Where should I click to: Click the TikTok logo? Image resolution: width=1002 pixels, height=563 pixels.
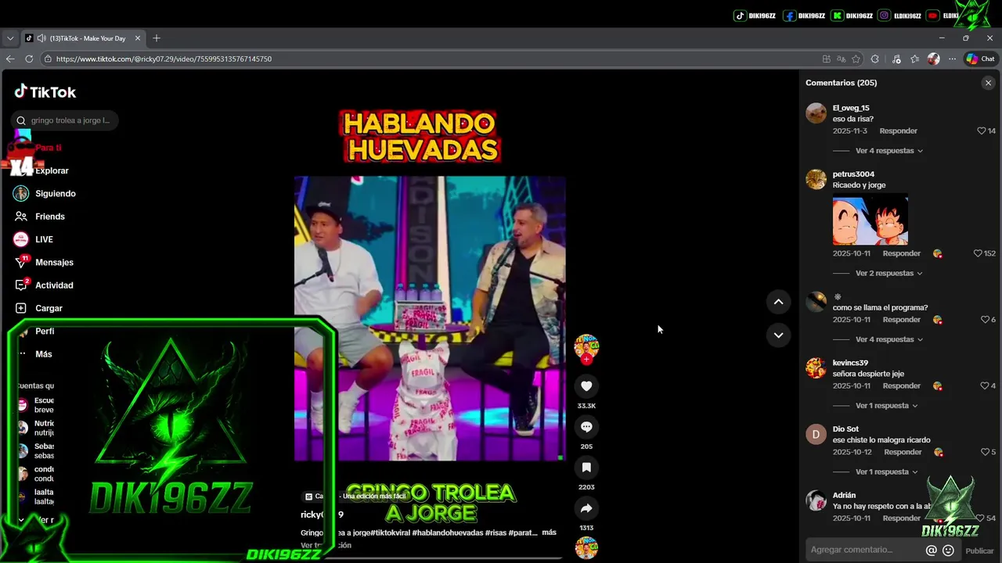[x=45, y=92]
